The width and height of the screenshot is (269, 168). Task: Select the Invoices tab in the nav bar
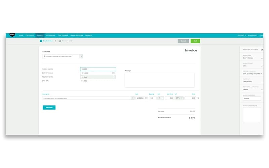pos(40,35)
